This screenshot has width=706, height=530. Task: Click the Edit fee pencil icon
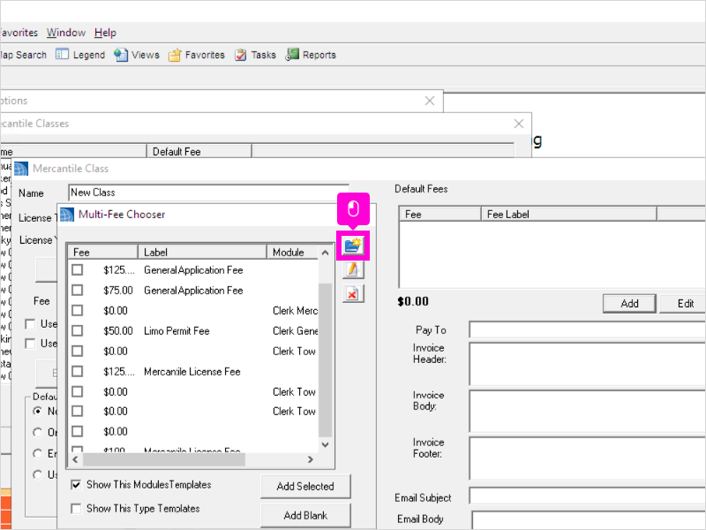(x=353, y=269)
